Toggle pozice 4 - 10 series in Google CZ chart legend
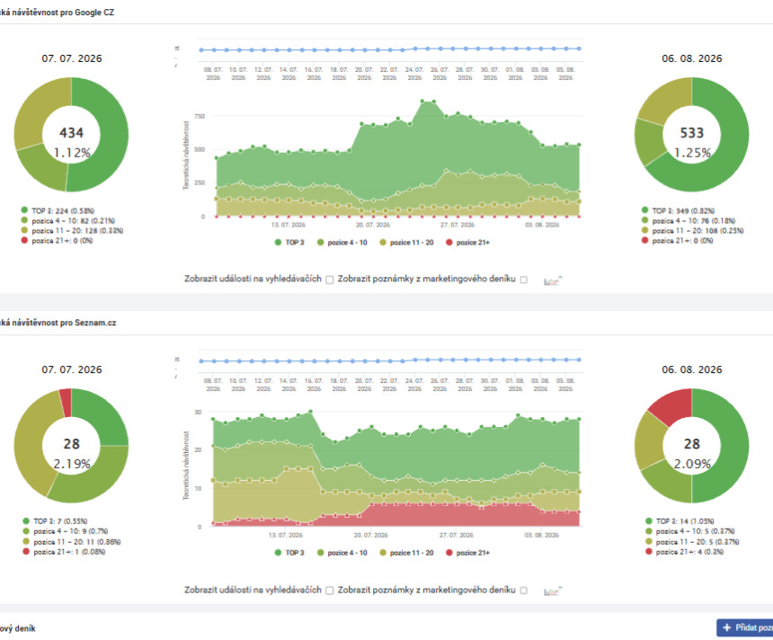 point(342,242)
